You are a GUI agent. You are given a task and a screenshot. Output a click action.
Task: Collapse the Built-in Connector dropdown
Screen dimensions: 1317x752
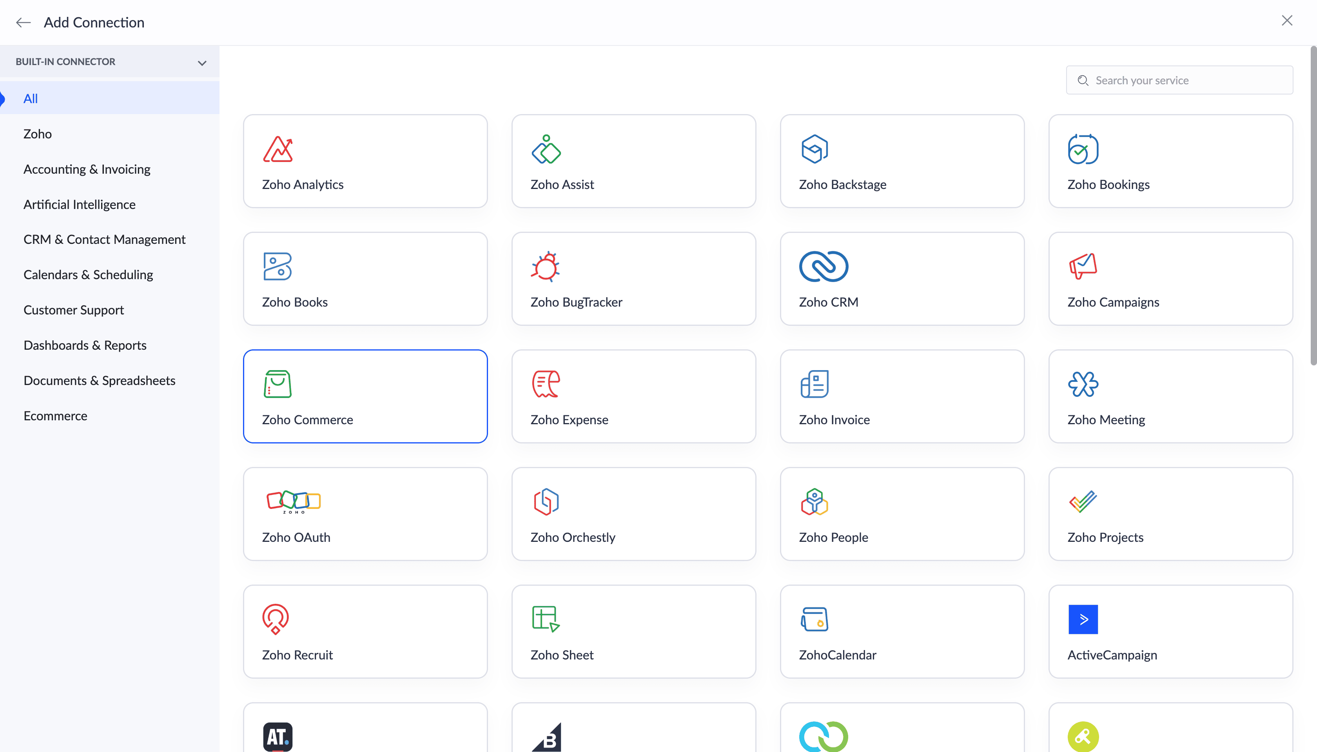202,62
